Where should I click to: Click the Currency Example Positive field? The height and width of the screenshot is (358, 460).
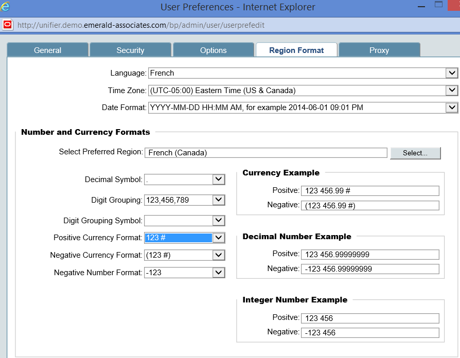pos(370,191)
